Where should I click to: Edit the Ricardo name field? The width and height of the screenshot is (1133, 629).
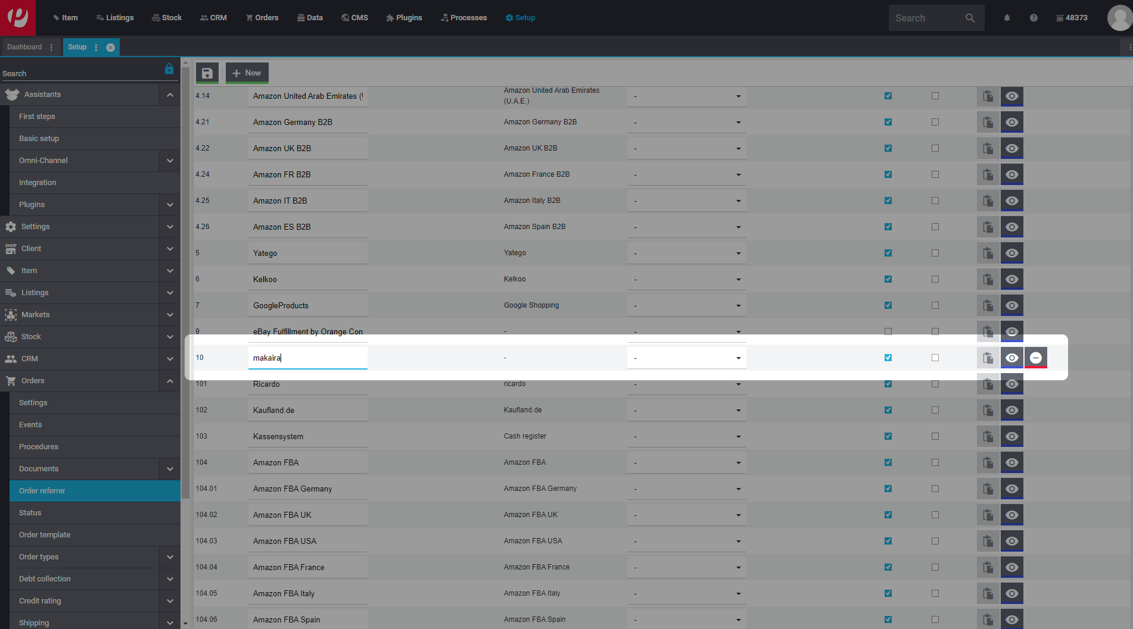(x=307, y=384)
